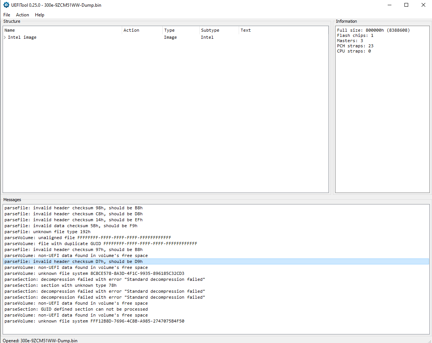Open the Action menu

pos(22,15)
